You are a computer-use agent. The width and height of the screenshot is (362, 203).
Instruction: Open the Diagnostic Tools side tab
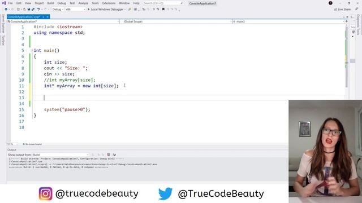click(358, 25)
